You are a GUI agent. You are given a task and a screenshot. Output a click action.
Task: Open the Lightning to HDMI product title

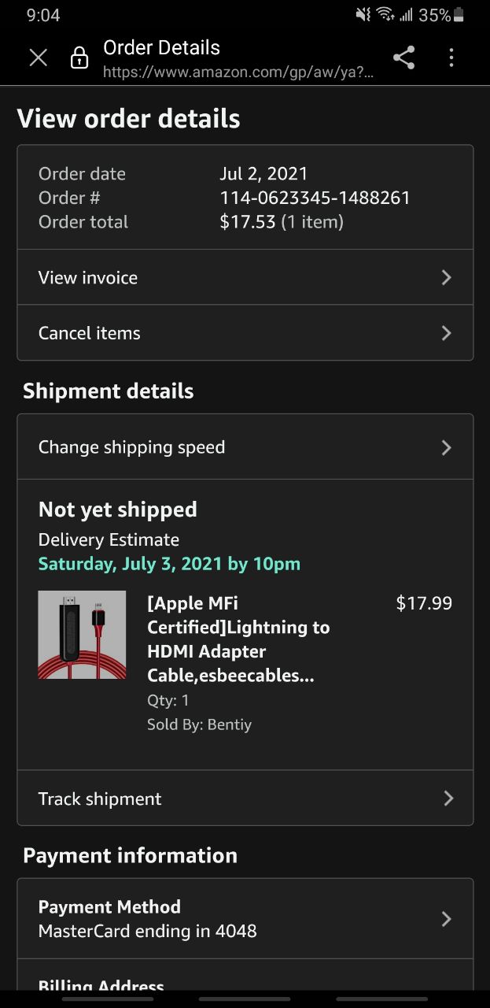[x=238, y=639]
